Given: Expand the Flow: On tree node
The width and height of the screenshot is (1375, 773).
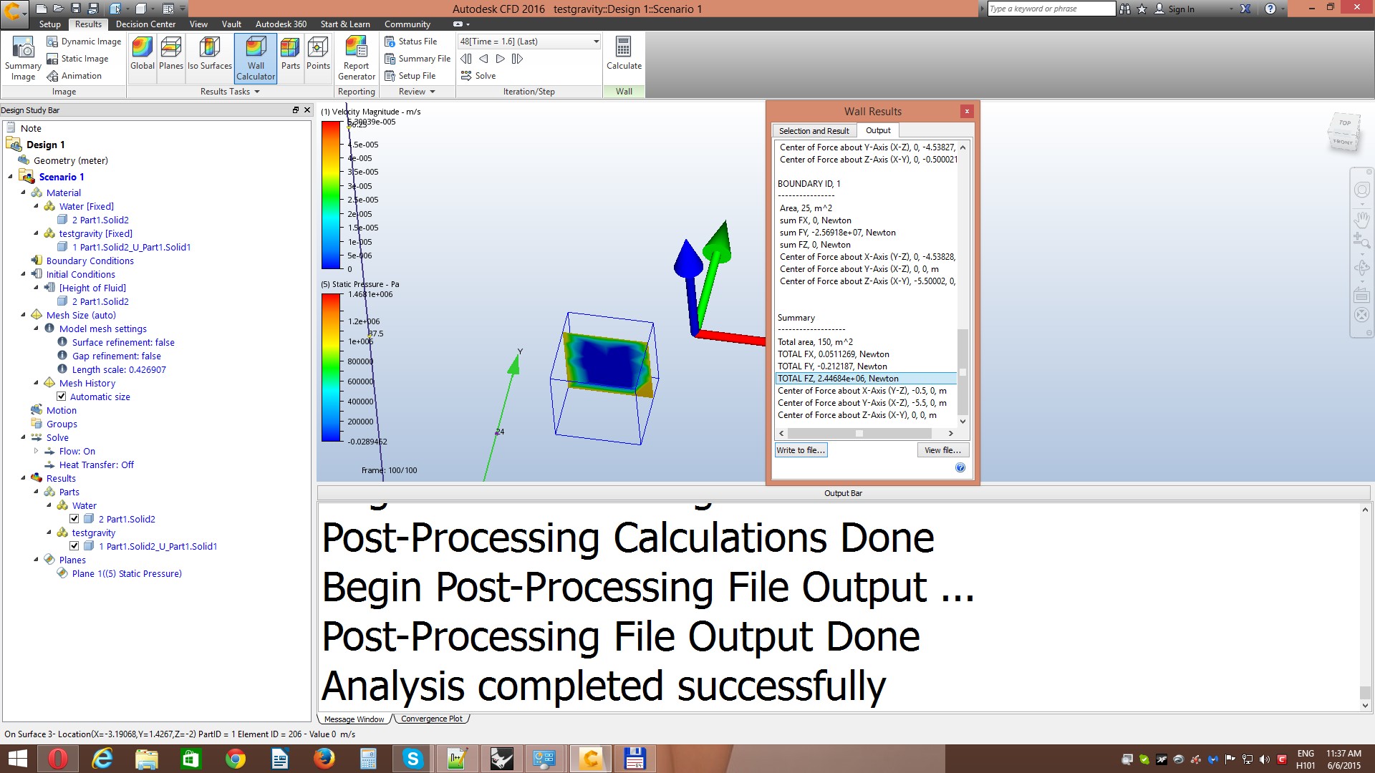Looking at the screenshot, I should pos(37,451).
